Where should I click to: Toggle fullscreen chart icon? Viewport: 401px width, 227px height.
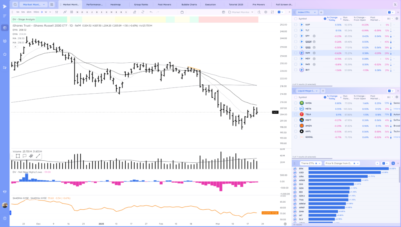[273, 12]
